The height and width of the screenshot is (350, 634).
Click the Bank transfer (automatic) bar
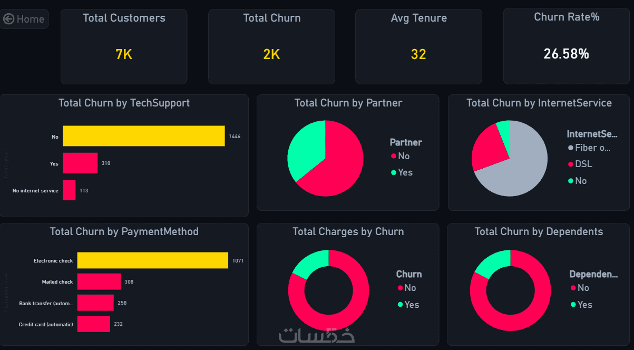[95, 303]
